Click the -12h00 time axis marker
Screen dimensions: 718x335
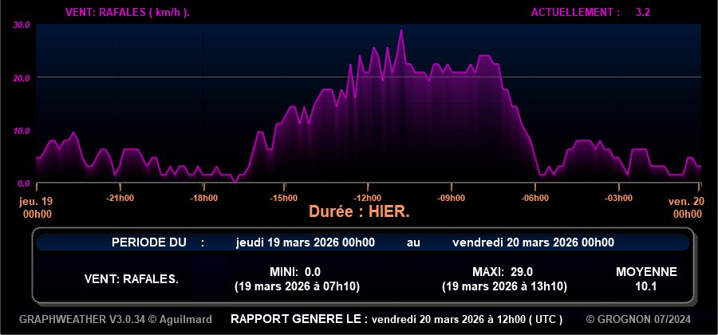(x=368, y=198)
